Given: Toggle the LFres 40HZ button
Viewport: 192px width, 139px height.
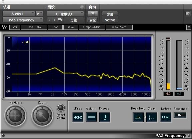Looking at the screenshot, I should pos(78,117).
